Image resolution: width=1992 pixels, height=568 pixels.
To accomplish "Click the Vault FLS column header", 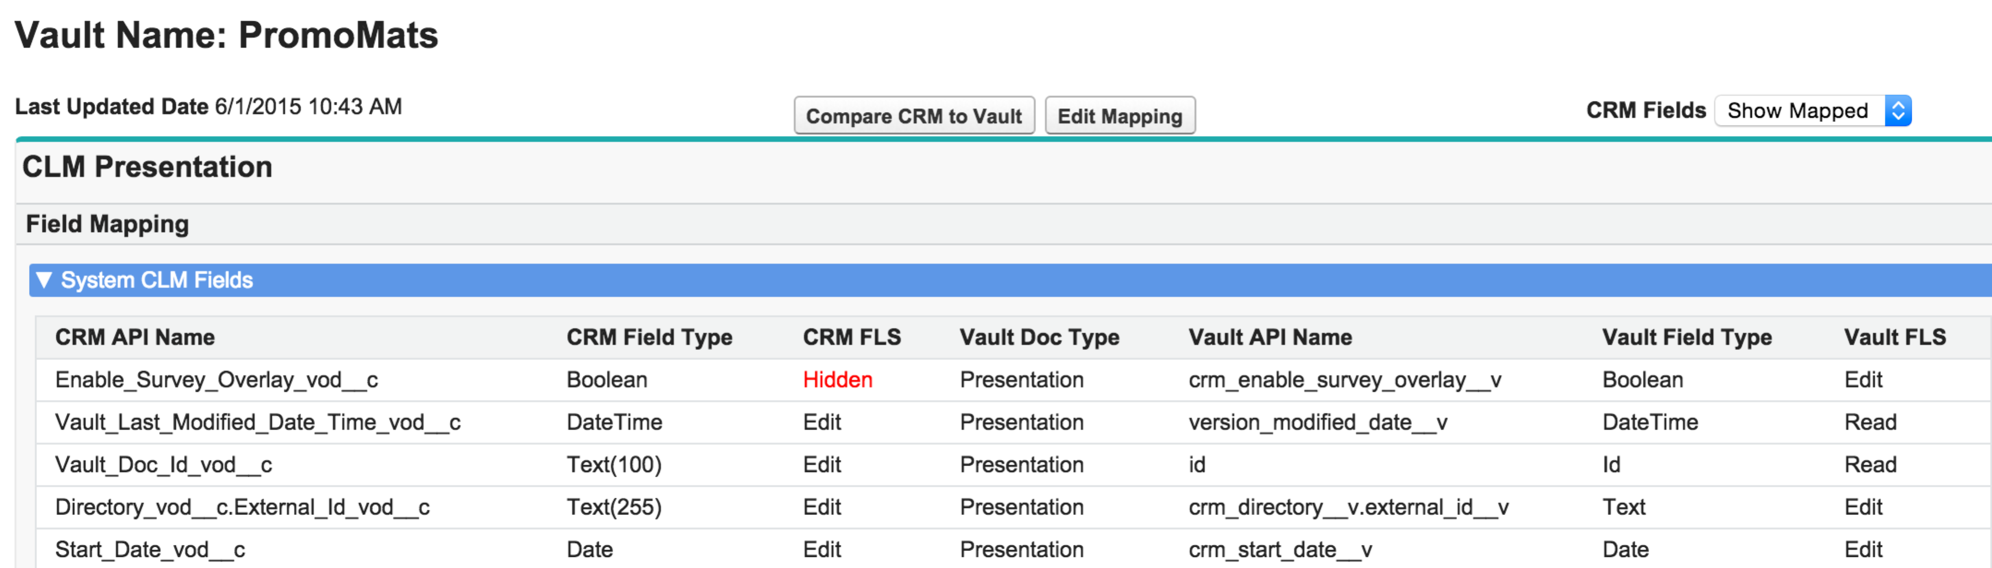I will point(1895,337).
